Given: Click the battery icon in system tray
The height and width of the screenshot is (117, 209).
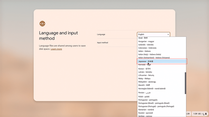Looking at the screenshot, I should coord(206,114).
